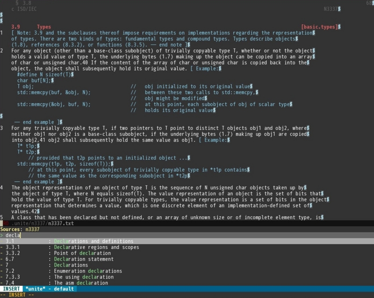Select candidate 3.3.1 Declarative regions and scopes

coord(187,247)
